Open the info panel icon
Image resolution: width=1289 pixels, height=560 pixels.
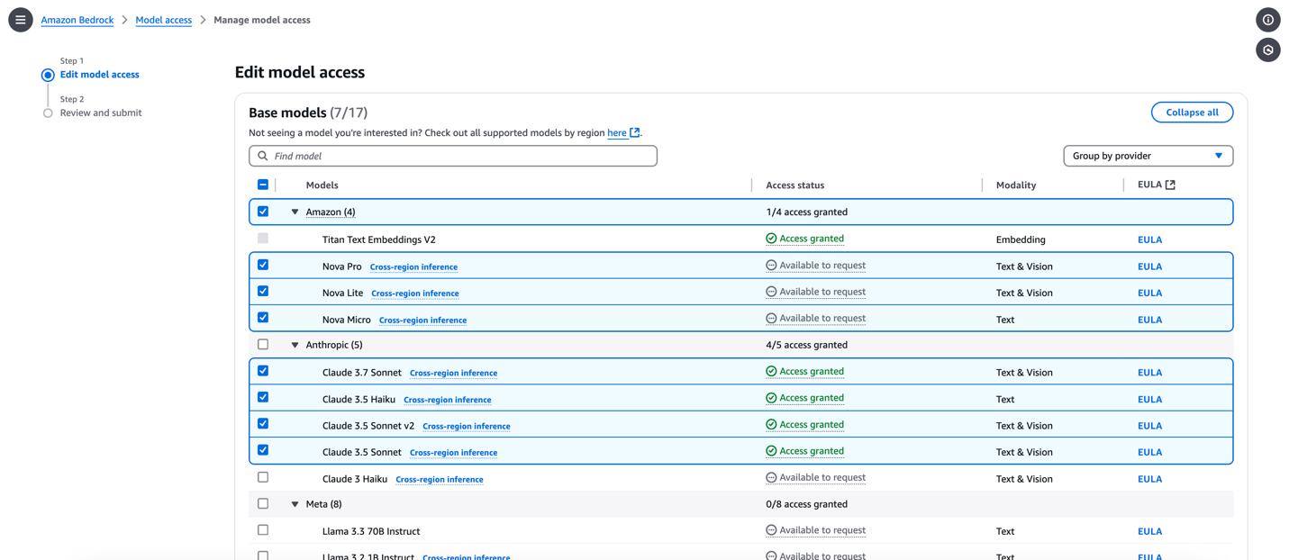[x=1268, y=20]
